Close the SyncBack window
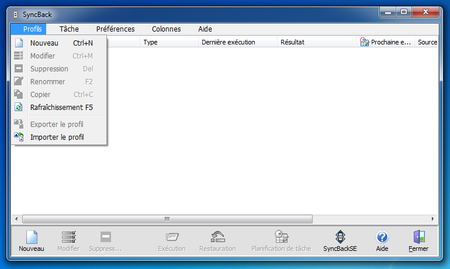The width and height of the screenshot is (450, 269). [425, 12]
